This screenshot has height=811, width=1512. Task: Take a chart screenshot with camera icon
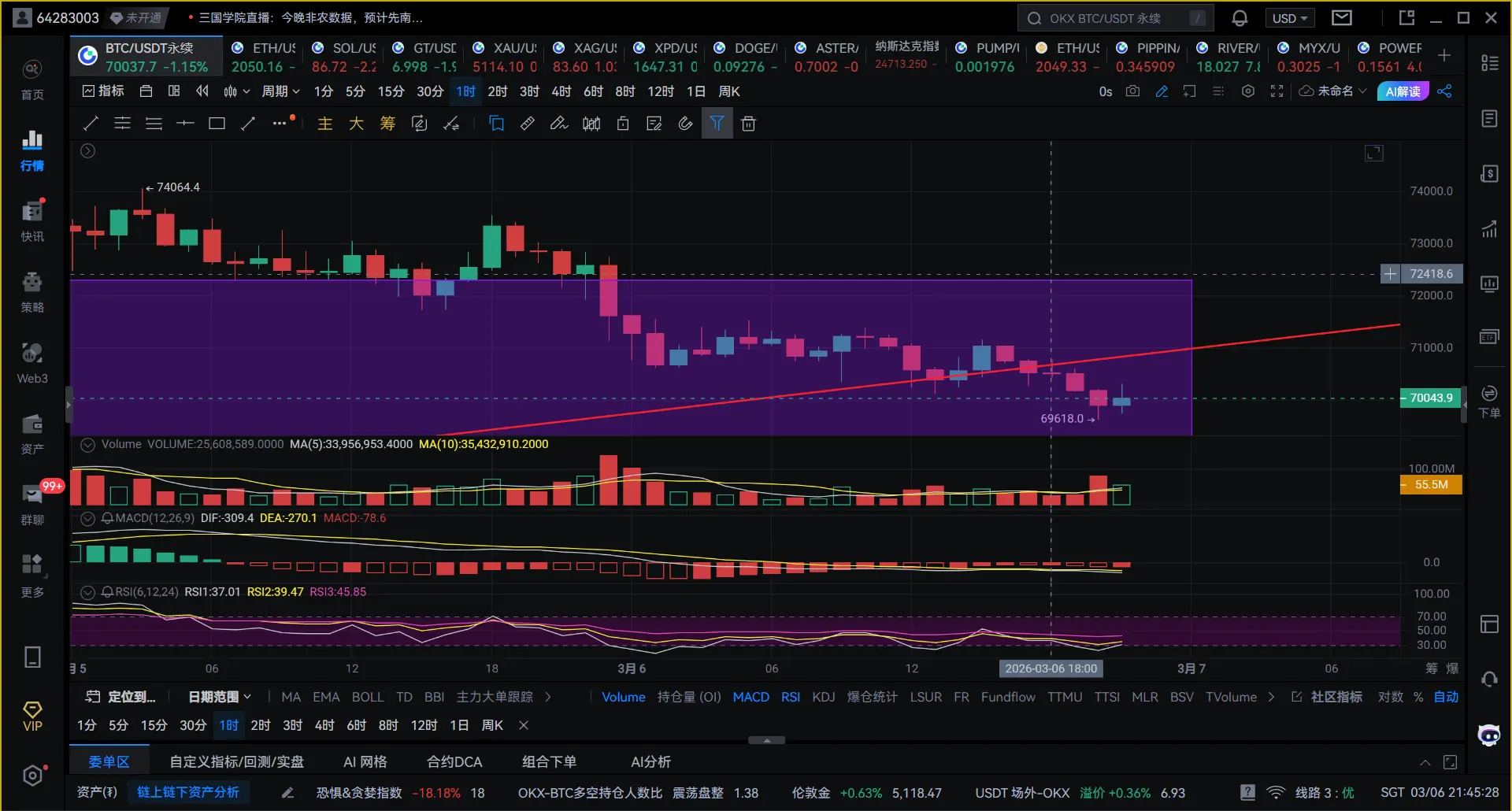[1132, 91]
